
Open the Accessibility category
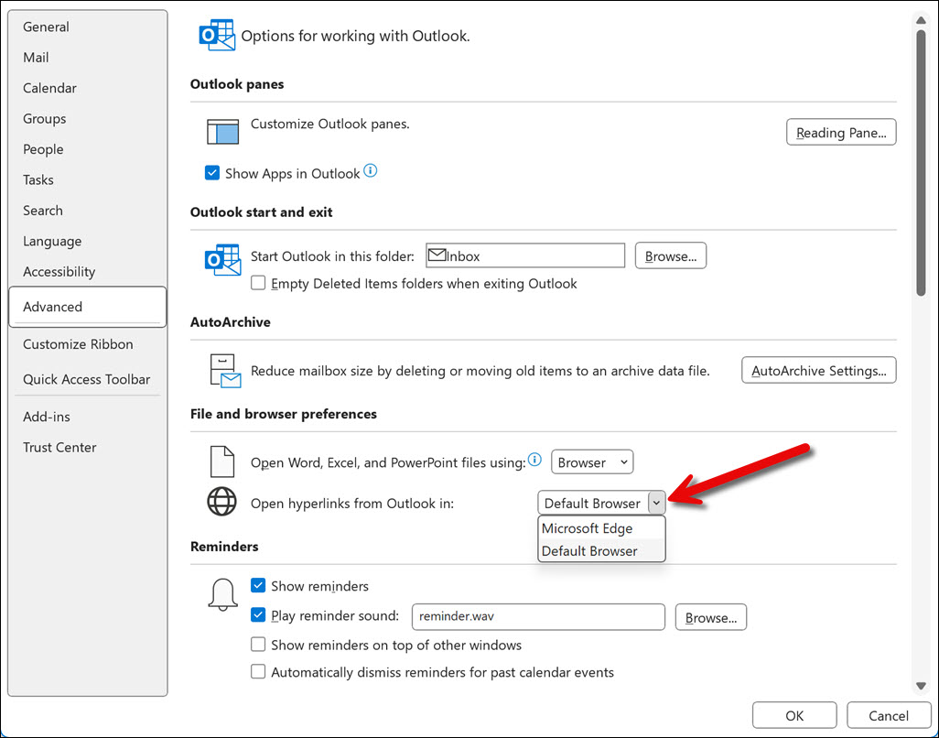point(88,271)
